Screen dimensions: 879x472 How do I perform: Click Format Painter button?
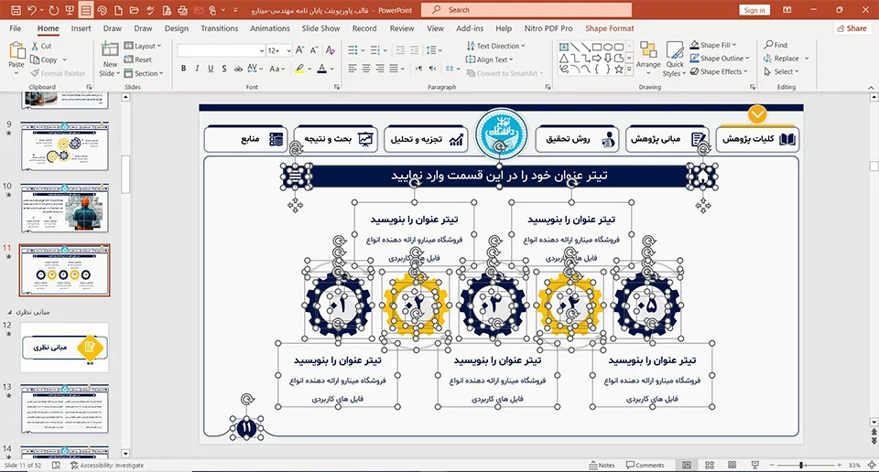pyautogui.click(x=58, y=73)
